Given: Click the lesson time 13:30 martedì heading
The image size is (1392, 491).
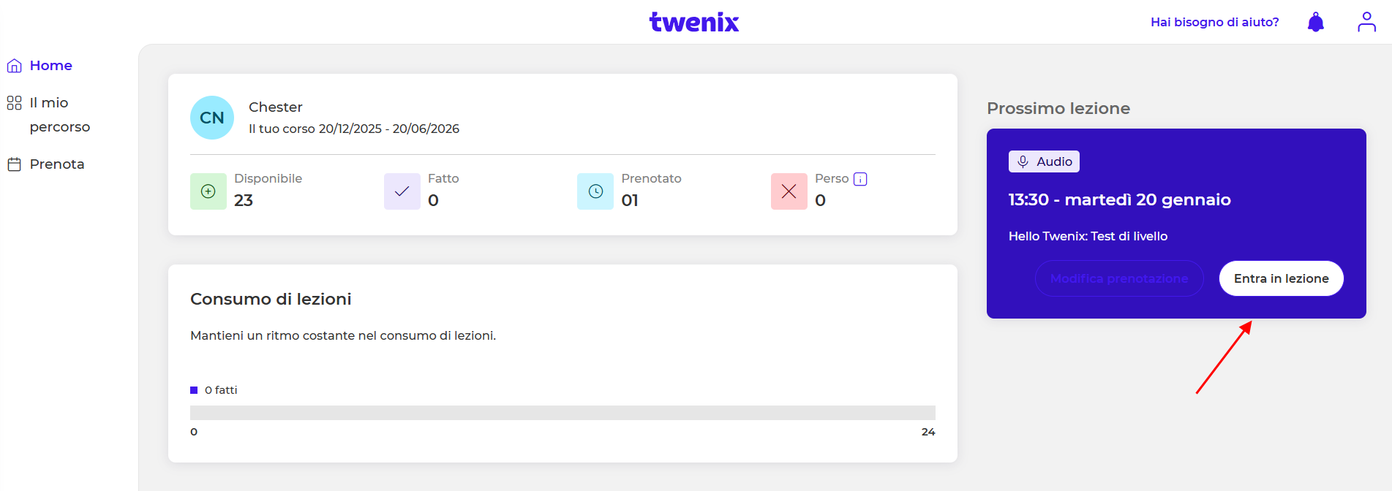Looking at the screenshot, I should [x=1119, y=199].
